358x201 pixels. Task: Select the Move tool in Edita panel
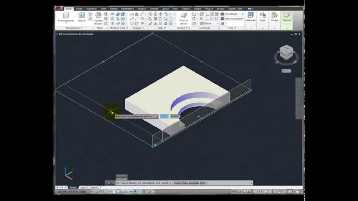161,14
